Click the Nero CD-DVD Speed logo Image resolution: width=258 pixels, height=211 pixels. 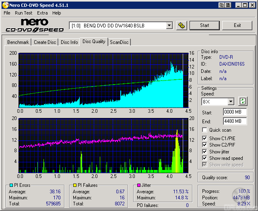pos(35,25)
